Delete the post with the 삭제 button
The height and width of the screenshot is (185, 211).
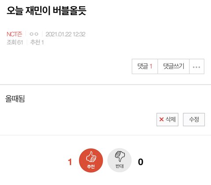click(167, 119)
